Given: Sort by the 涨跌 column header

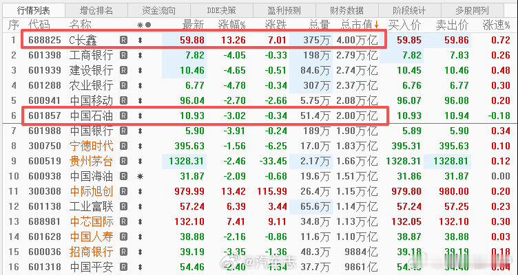Looking at the screenshot, I should (x=276, y=25).
